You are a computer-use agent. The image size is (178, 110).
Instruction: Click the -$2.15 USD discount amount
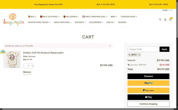[x=164, y=65]
